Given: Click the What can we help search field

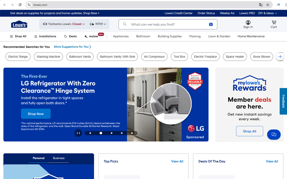Looking at the screenshot, I should click(x=168, y=24).
